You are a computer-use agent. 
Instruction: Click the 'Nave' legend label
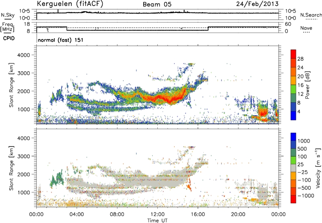306,28
